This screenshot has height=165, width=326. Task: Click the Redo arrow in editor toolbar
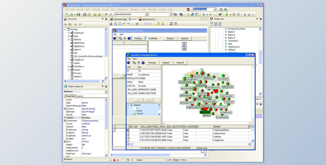[128, 24]
